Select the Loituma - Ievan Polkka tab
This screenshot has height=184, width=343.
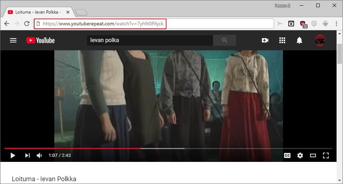pyautogui.click(x=39, y=12)
